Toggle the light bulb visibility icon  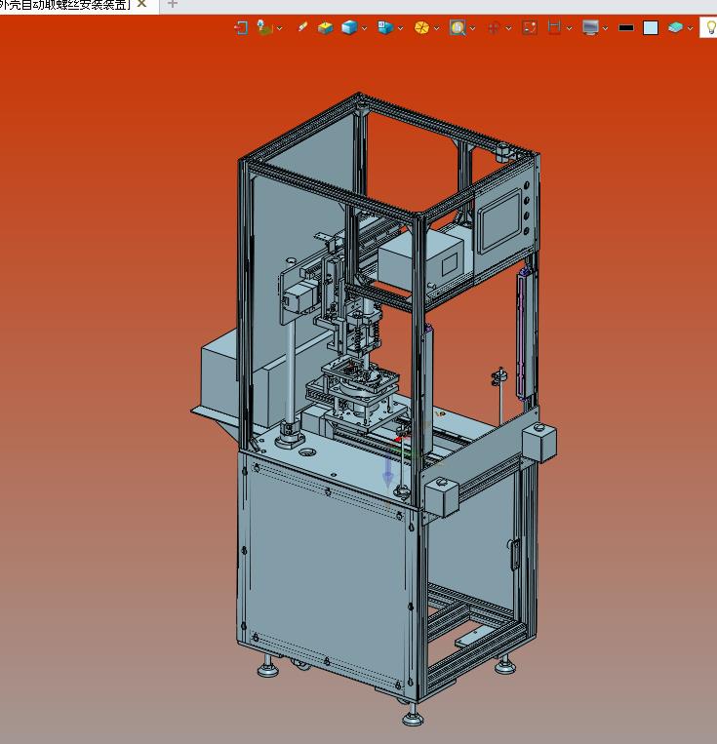tap(710, 27)
